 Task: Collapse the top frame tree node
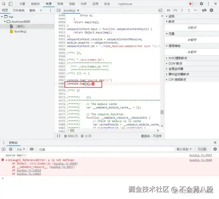2,17
